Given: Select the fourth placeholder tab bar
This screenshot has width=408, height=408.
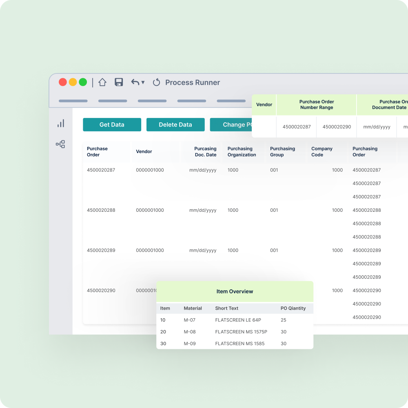Looking at the screenshot, I should coord(192,101).
